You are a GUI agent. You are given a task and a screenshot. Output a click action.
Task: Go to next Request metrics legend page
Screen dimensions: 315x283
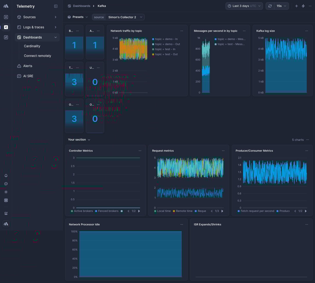[222, 211]
